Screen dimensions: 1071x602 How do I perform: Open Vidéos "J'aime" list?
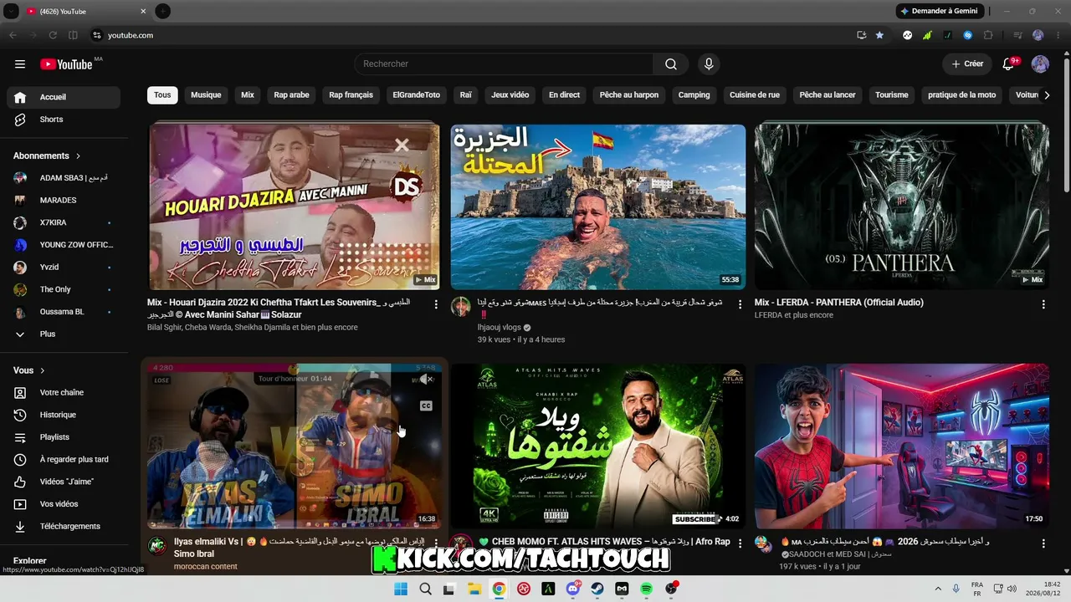(64, 482)
